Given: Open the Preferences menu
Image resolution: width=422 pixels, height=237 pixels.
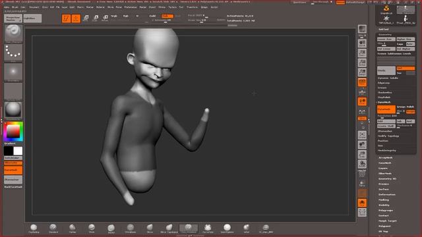Looking at the screenshot, I should coord(131,7).
